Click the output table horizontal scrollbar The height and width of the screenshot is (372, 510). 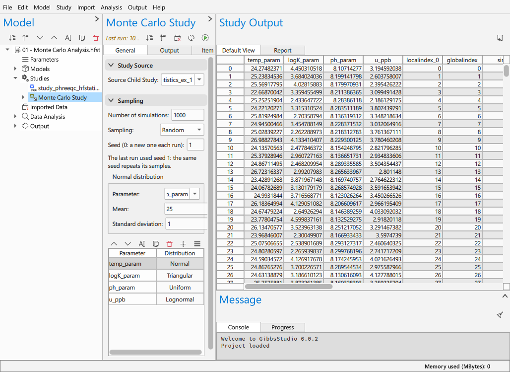click(289, 287)
